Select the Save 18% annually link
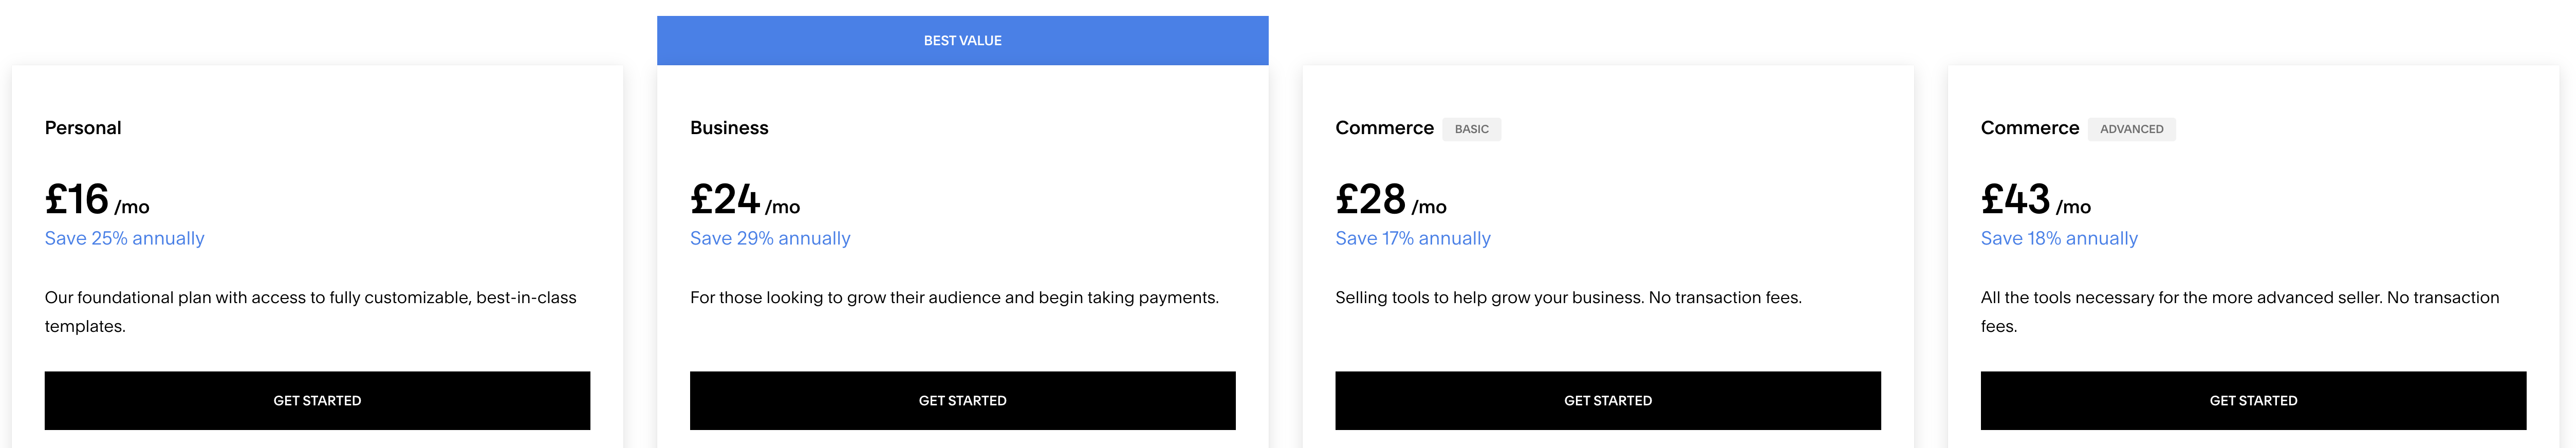2576x448 pixels. pos(2059,239)
